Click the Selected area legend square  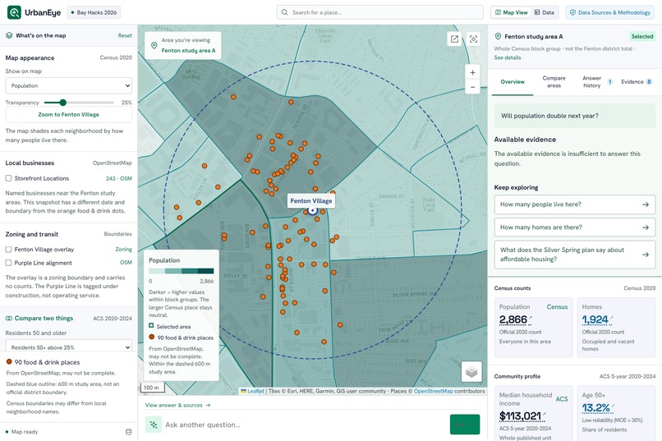click(x=151, y=326)
